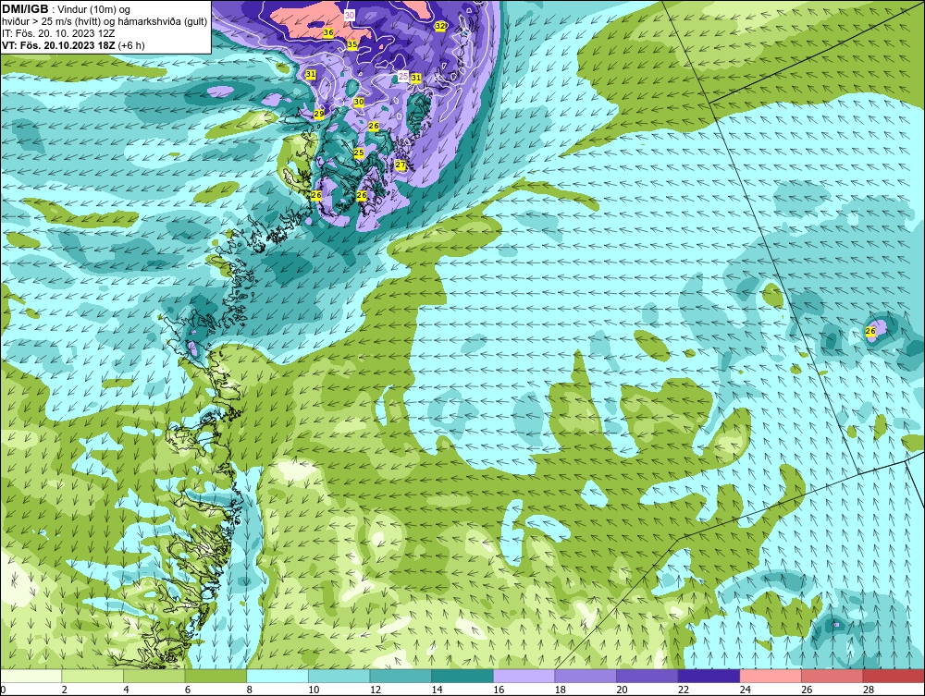The width and height of the screenshot is (925, 696).
Task: Select the legend scale value 16
Action: pos(499,690)
